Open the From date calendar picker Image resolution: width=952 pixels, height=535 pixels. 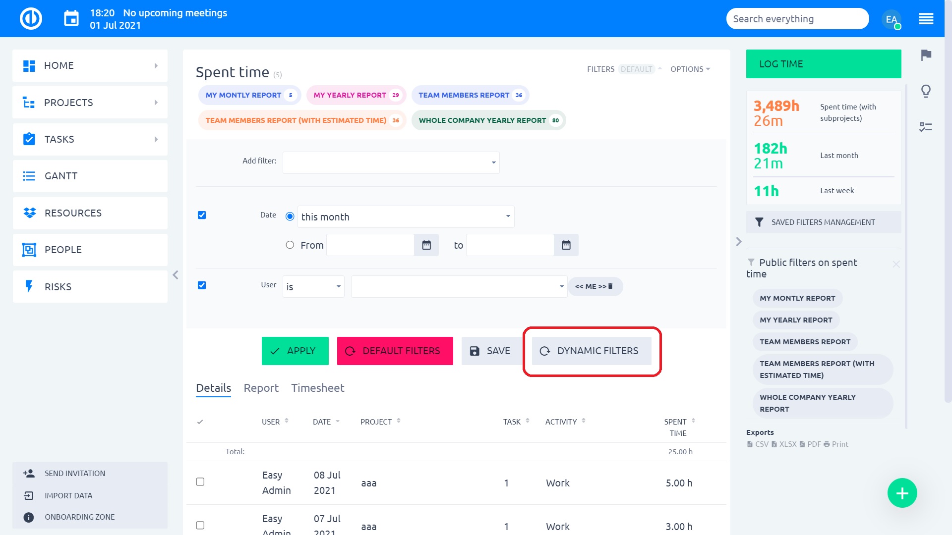(x=426, y=245)
